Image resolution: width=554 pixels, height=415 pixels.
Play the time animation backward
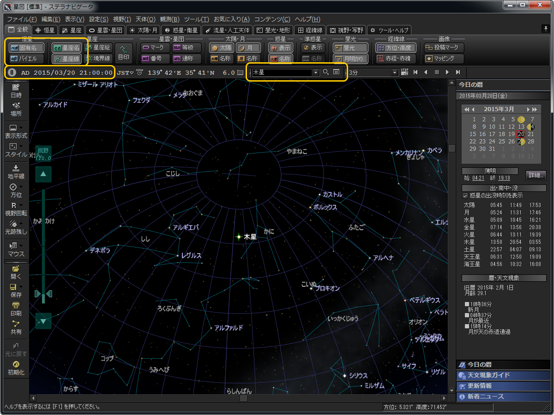coord(426,72)
